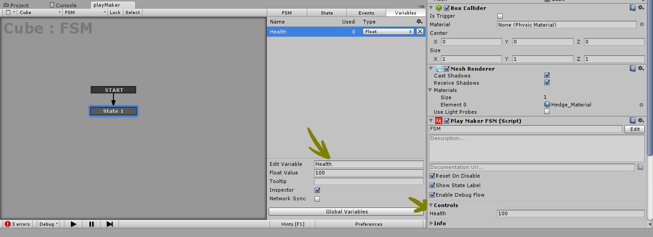Switch to the Events inspector tab
This screenshot has width=653, height=237.
pos(366,13)
